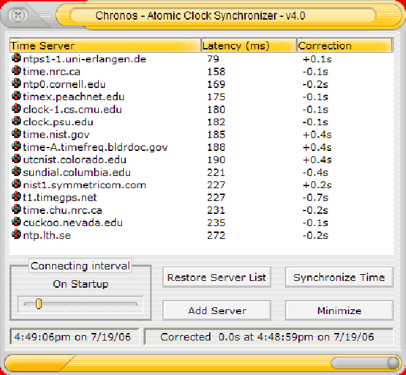This screenshot has height=375, width=406.
Task: Click the Chronos title bar text
Action: [x=200, y=16]
